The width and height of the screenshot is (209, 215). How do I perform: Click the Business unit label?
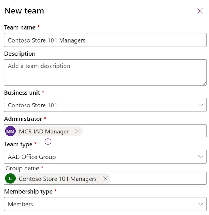point(22,93)
